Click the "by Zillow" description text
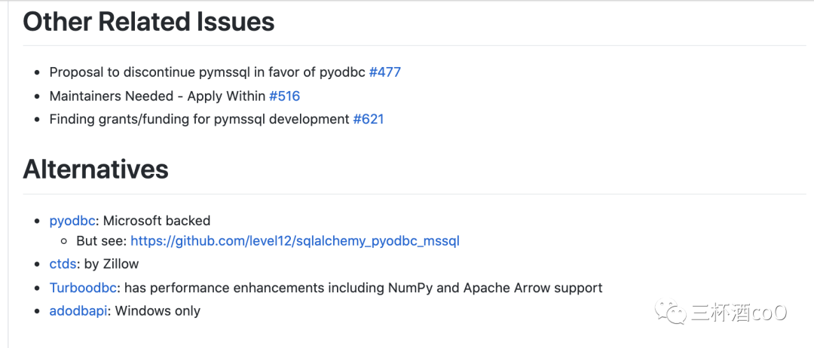The height and width of the screenshot is (348, 814). pyautogui.click(x=111, y=264)
